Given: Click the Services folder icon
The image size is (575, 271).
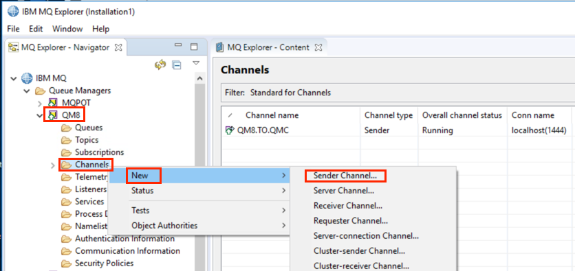Looking at the screenshot, I should (66, 202).
